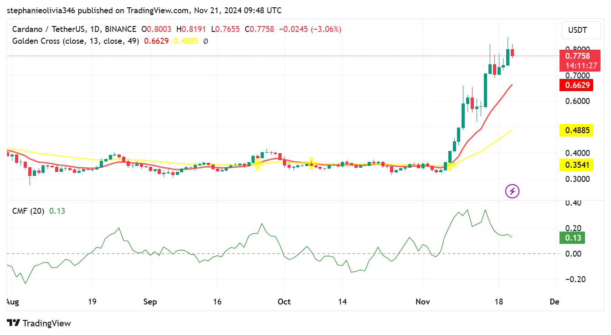Click the C0.7758 close price value
This screenshot has height=335, width=611.
(260, 29)
